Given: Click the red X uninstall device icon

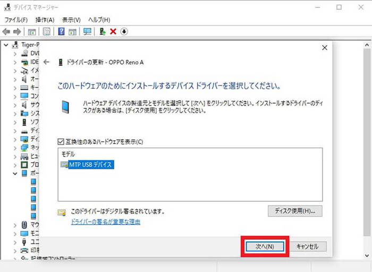Looking at the screenshot, I should pos(113,31).
